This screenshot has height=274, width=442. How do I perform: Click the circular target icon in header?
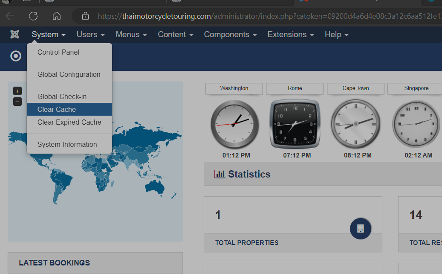tap(16, 56)
